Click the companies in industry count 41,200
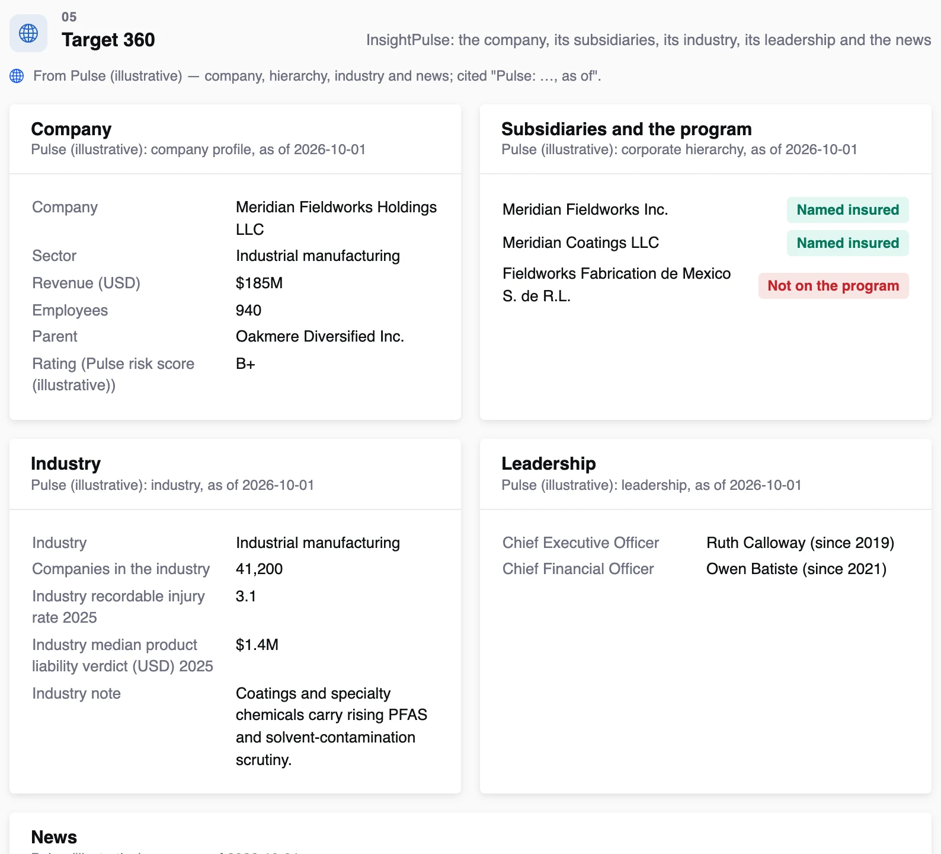The width and height of the screenshot is (941, 854). pyautogui.click(x=259, y=569)
